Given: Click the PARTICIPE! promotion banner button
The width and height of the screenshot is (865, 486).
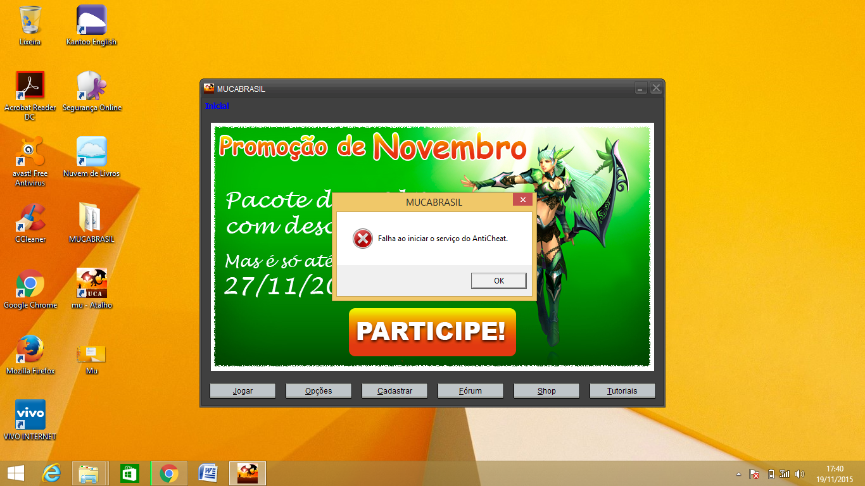Looking at the screenshot, I should pos(432,332).
